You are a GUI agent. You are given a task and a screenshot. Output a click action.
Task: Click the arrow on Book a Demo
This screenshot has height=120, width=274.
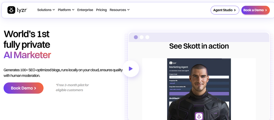tap(266, 10)
